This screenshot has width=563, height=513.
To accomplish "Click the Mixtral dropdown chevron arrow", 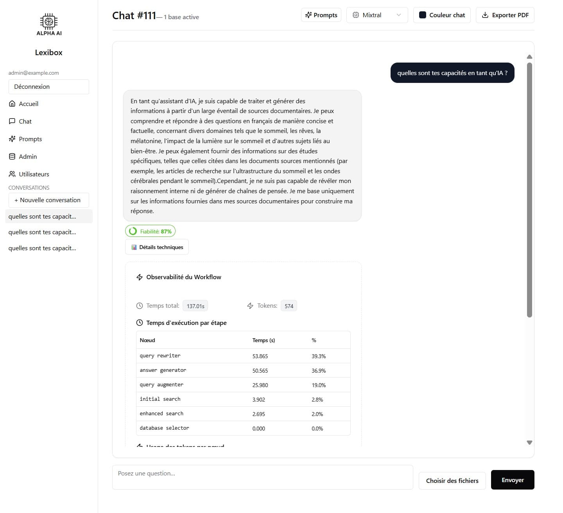I will (399, 15).
